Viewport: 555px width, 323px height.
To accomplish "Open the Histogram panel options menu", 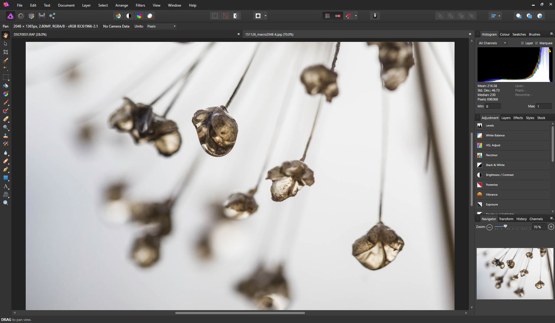I will click(552, 34).
